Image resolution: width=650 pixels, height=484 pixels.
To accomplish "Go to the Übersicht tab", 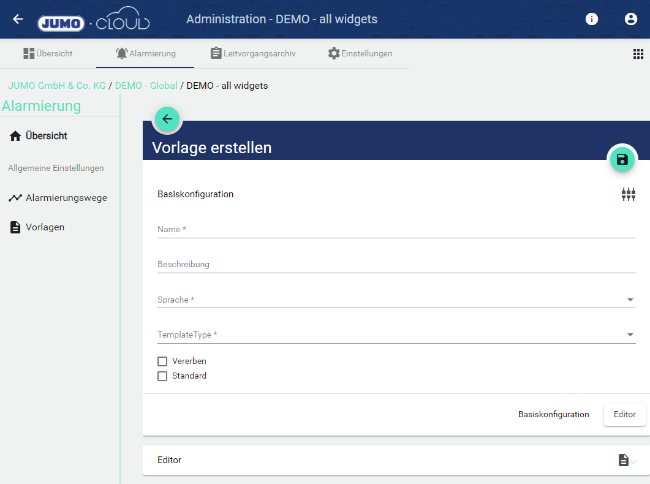I will (48, 53).
